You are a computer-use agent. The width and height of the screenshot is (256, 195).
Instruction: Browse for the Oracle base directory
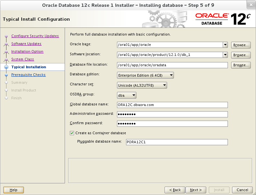pyautogui.click(x=241, y=45)
